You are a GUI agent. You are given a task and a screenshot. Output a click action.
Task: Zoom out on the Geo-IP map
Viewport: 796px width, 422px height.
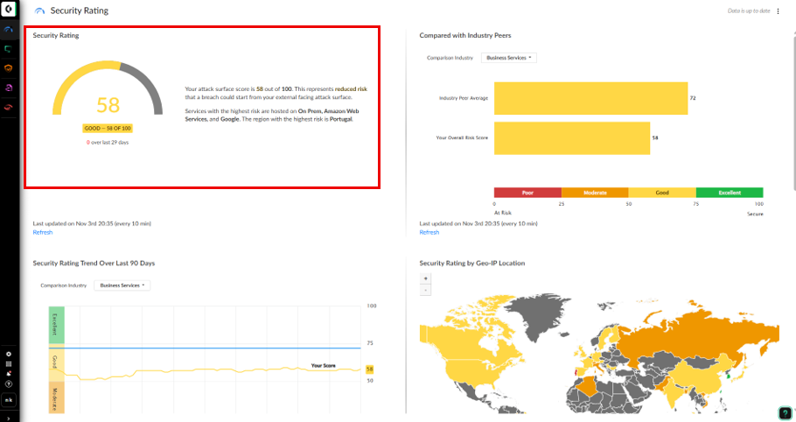[426, 289]
